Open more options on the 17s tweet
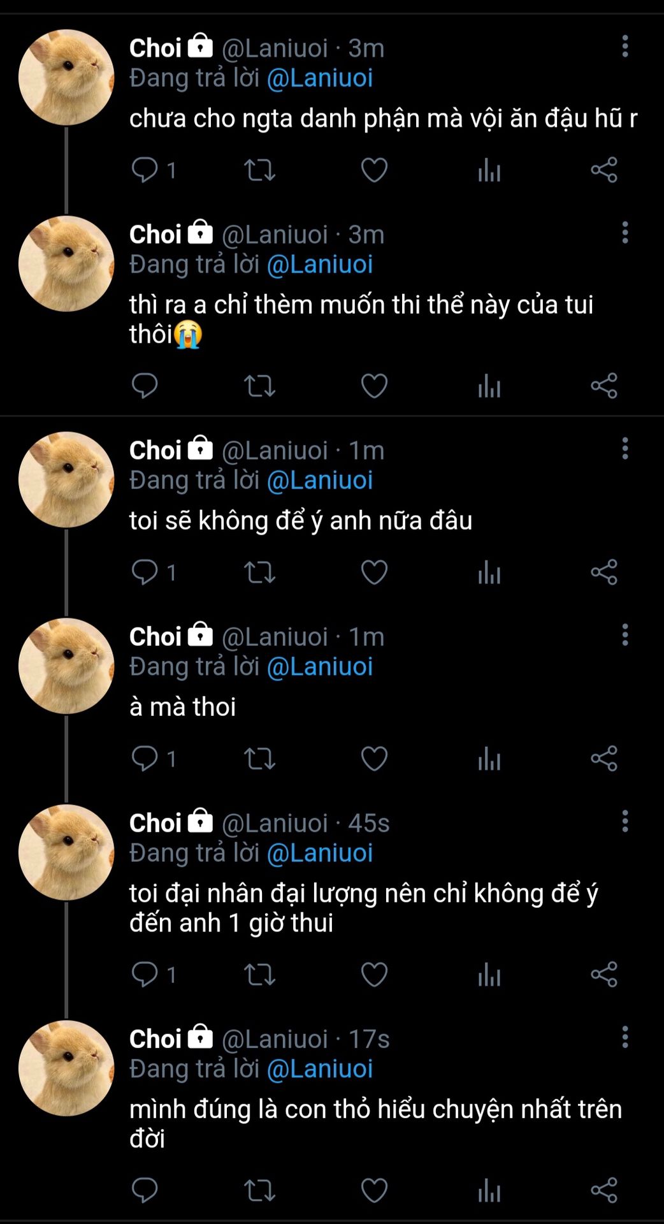664x1224 pixels. click(x=625, y=1038)
